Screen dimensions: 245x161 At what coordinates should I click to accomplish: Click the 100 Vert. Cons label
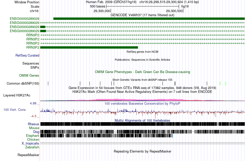pos(14,110)
